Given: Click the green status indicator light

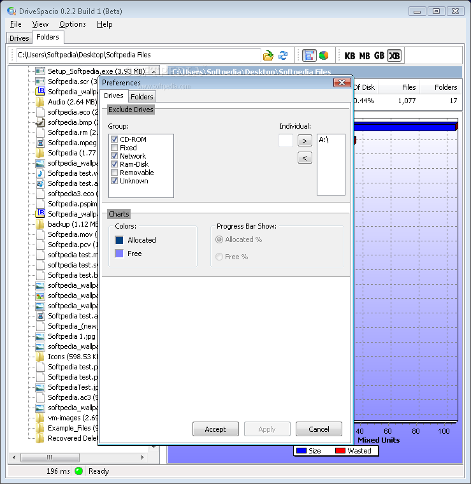Looking at the screenshot, I should click(x=79, y=471).
